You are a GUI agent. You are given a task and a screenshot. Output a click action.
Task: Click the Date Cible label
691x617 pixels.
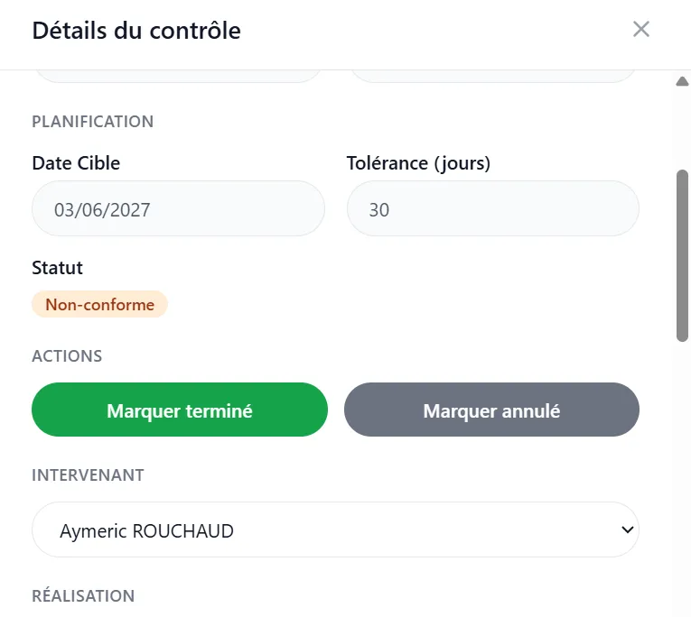coord(76,163)
